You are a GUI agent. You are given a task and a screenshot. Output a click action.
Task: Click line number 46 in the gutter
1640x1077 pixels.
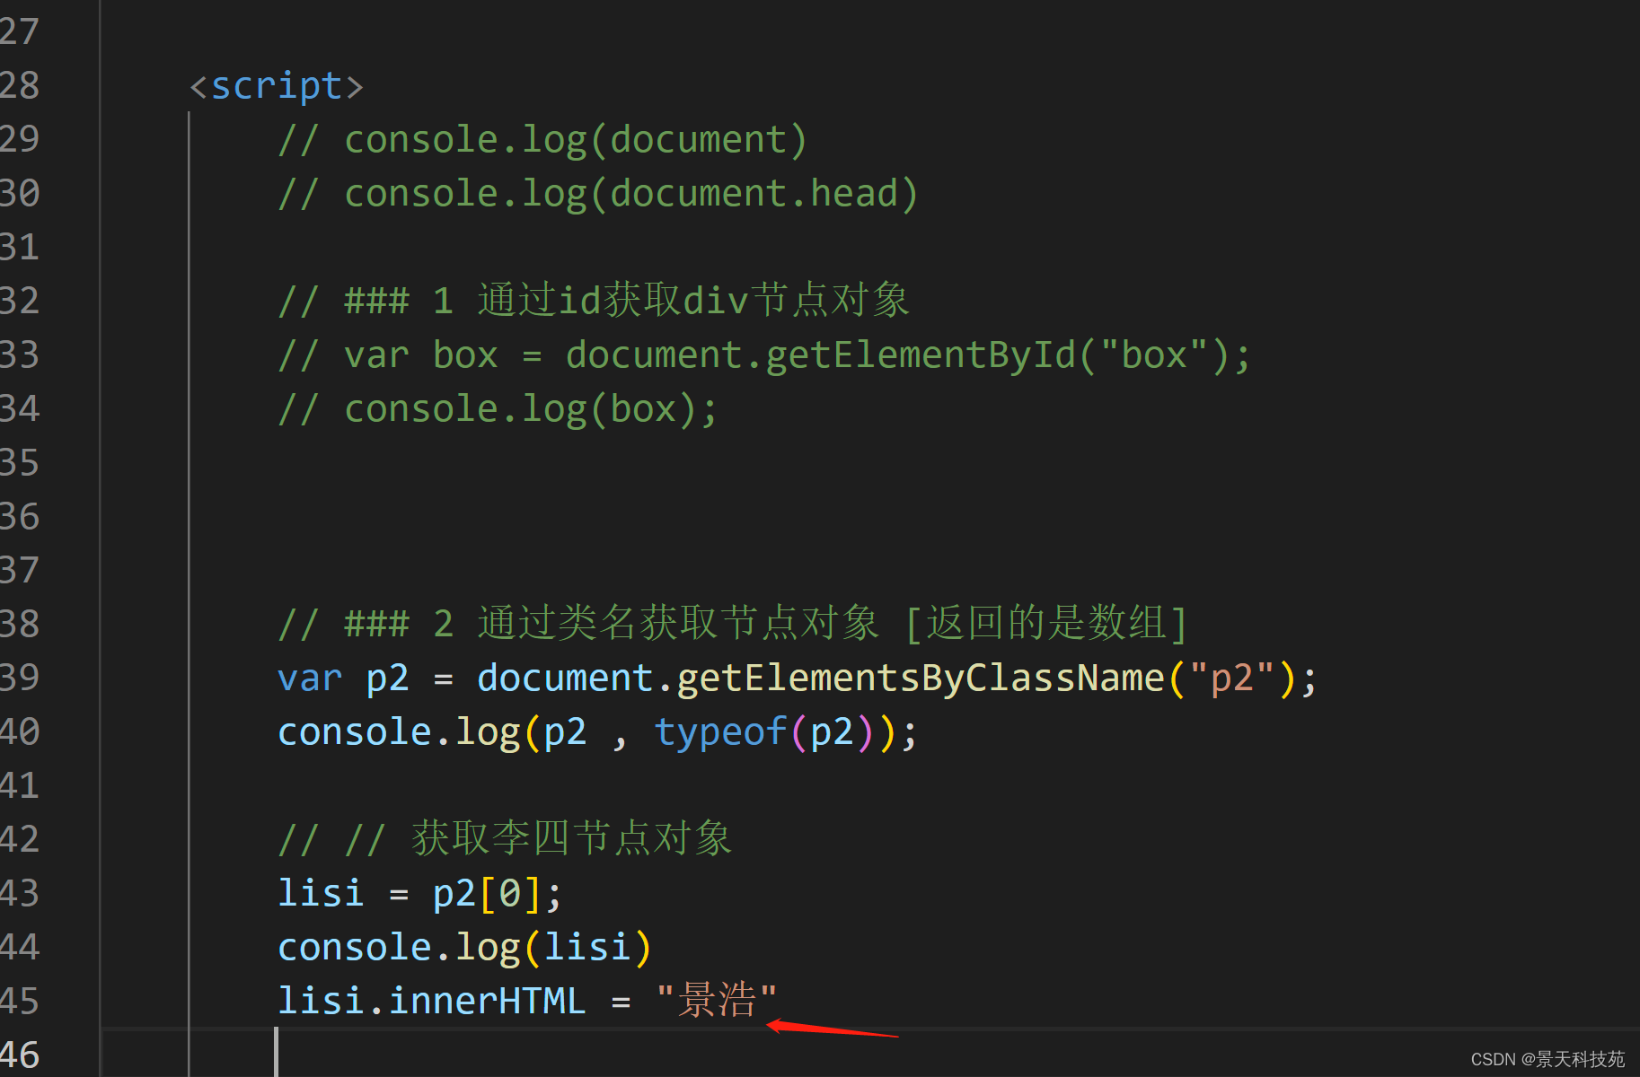point(20,1055)
